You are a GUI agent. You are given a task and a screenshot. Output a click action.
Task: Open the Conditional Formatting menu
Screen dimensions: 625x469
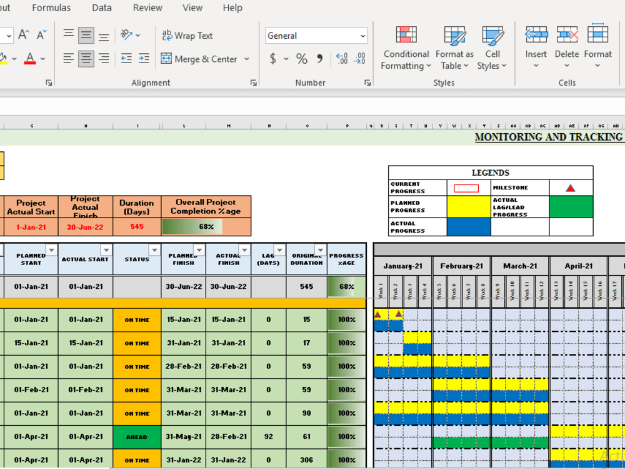click(406, 48)
